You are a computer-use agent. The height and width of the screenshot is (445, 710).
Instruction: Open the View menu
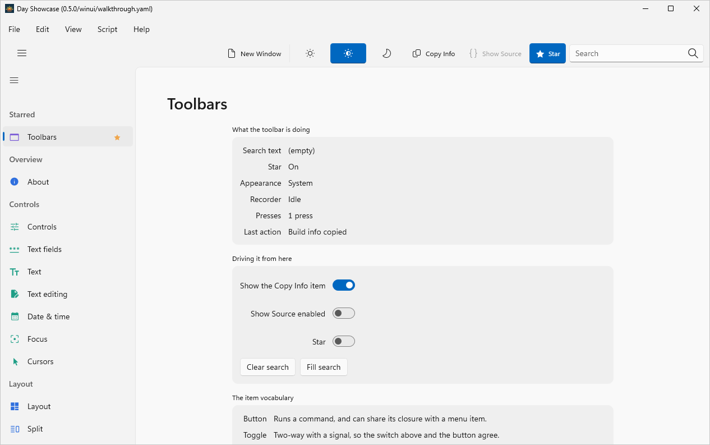tap(73, 29)
